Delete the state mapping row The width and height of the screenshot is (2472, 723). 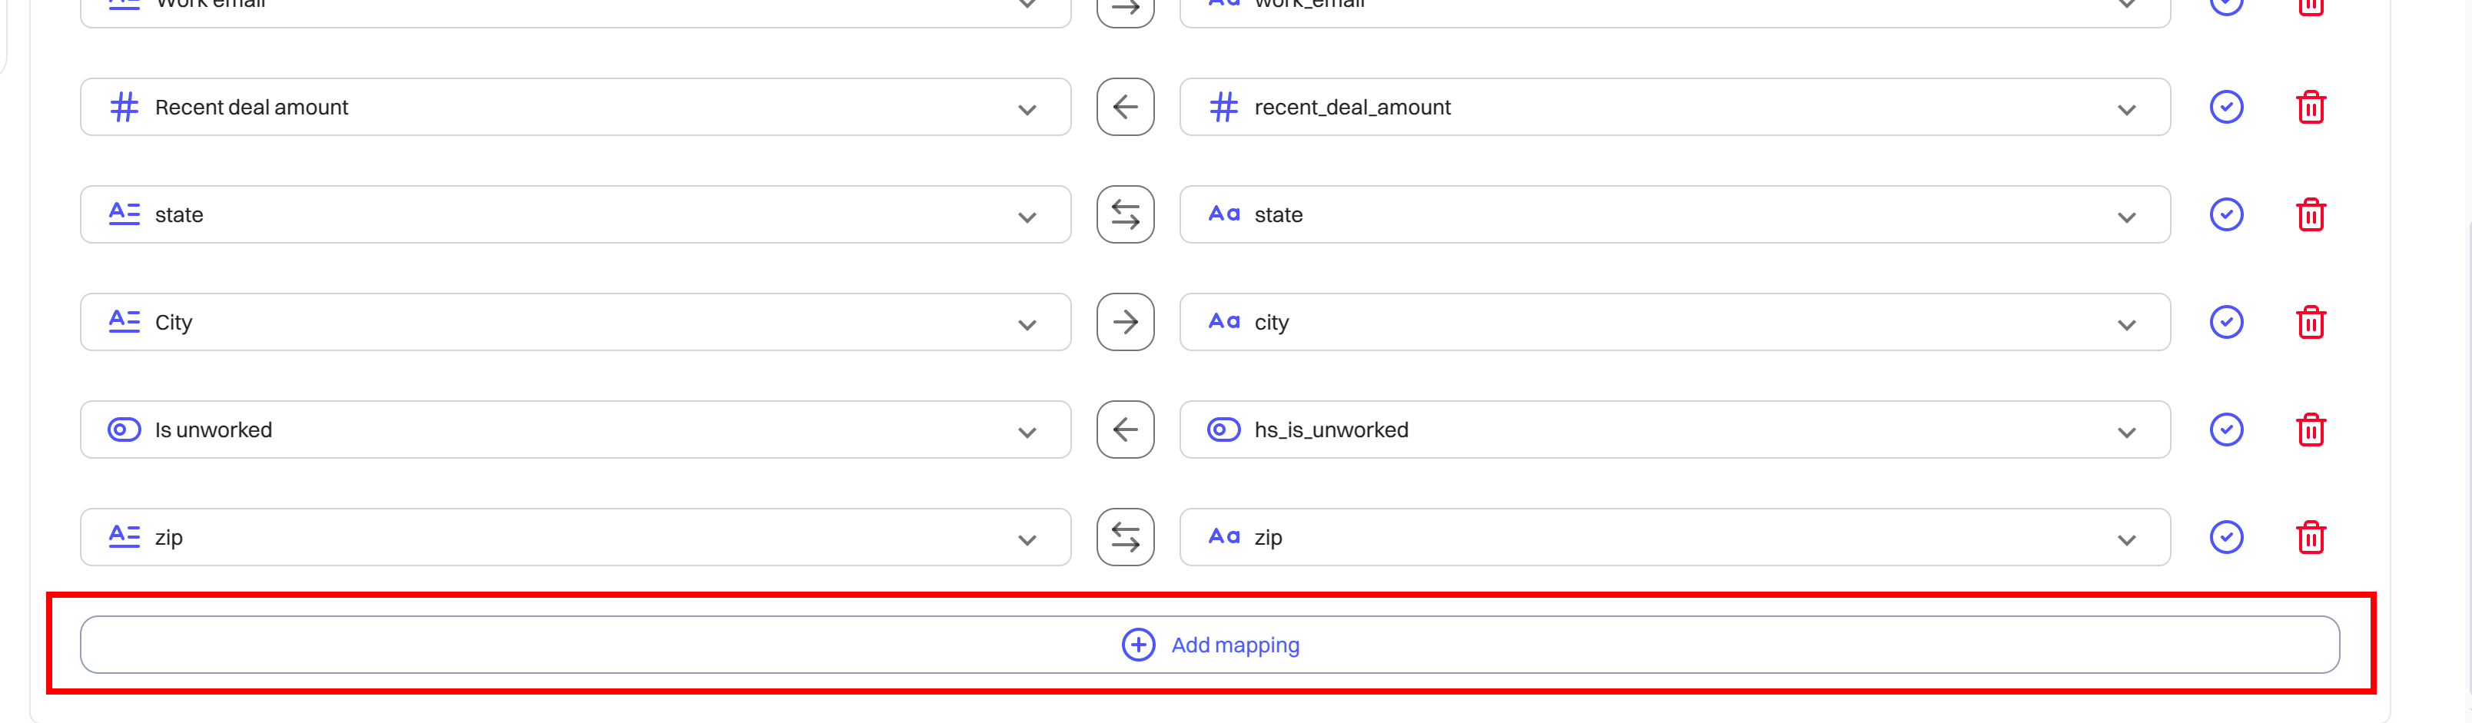click(2311, 215)
